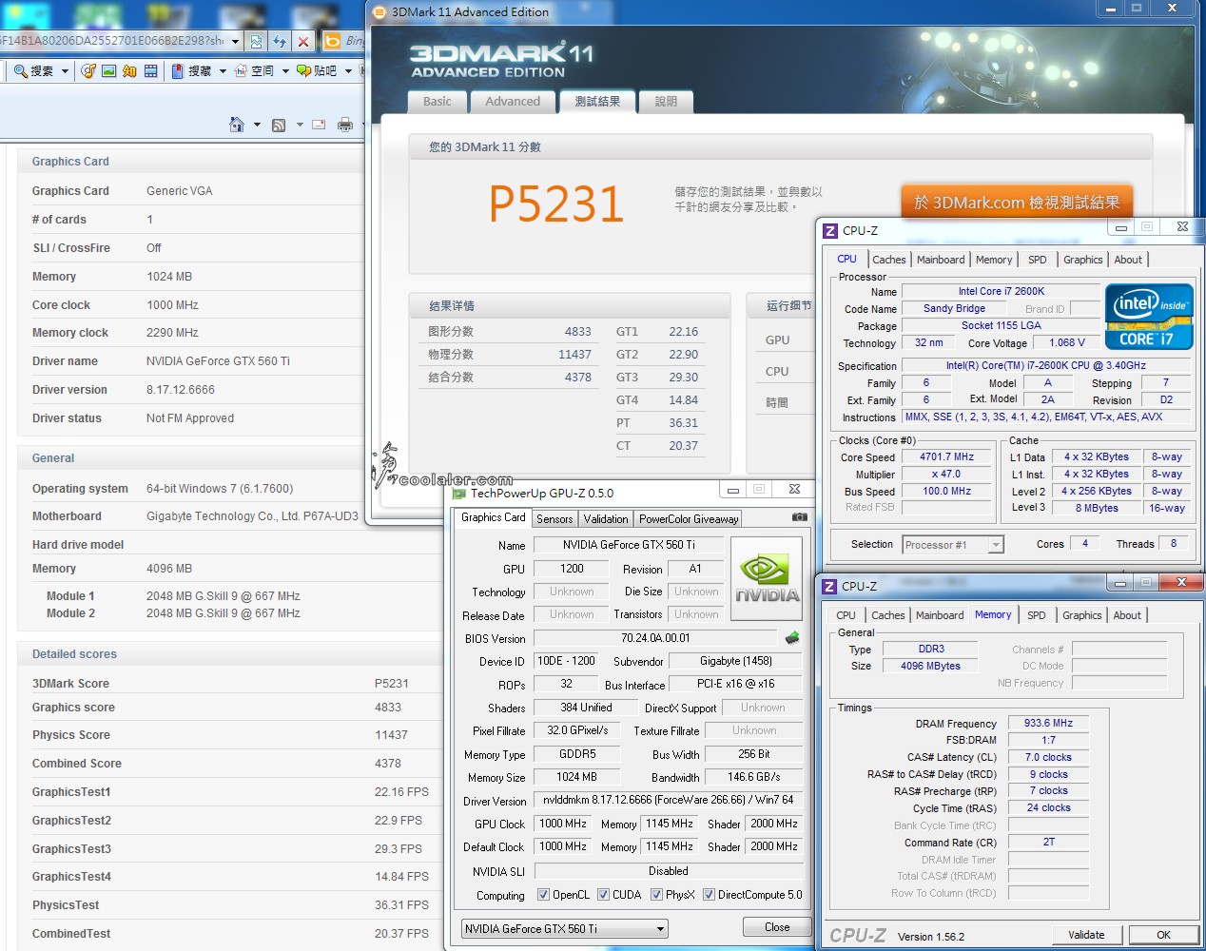Click the orange 於 3DMark.com 檢視測試結果 button
1206x951 pixels.
pos(1017,203)
